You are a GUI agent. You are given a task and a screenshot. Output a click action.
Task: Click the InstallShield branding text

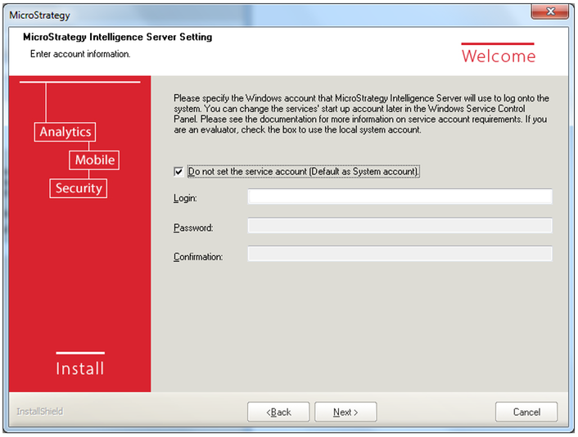(x=39, y=411)
